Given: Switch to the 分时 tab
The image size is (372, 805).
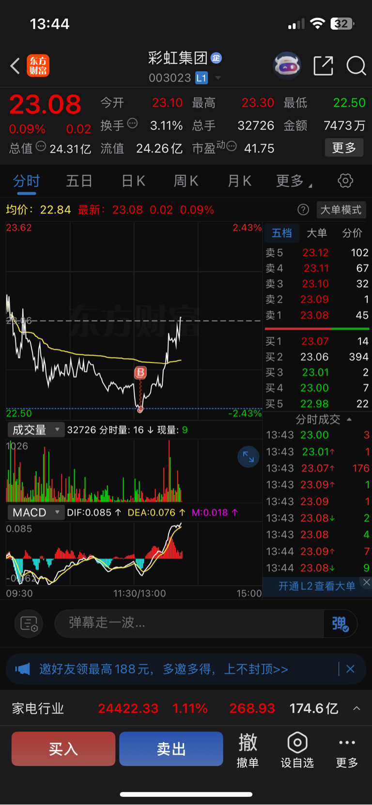Looking at the screenshot, I should click(x=26, y=182).
